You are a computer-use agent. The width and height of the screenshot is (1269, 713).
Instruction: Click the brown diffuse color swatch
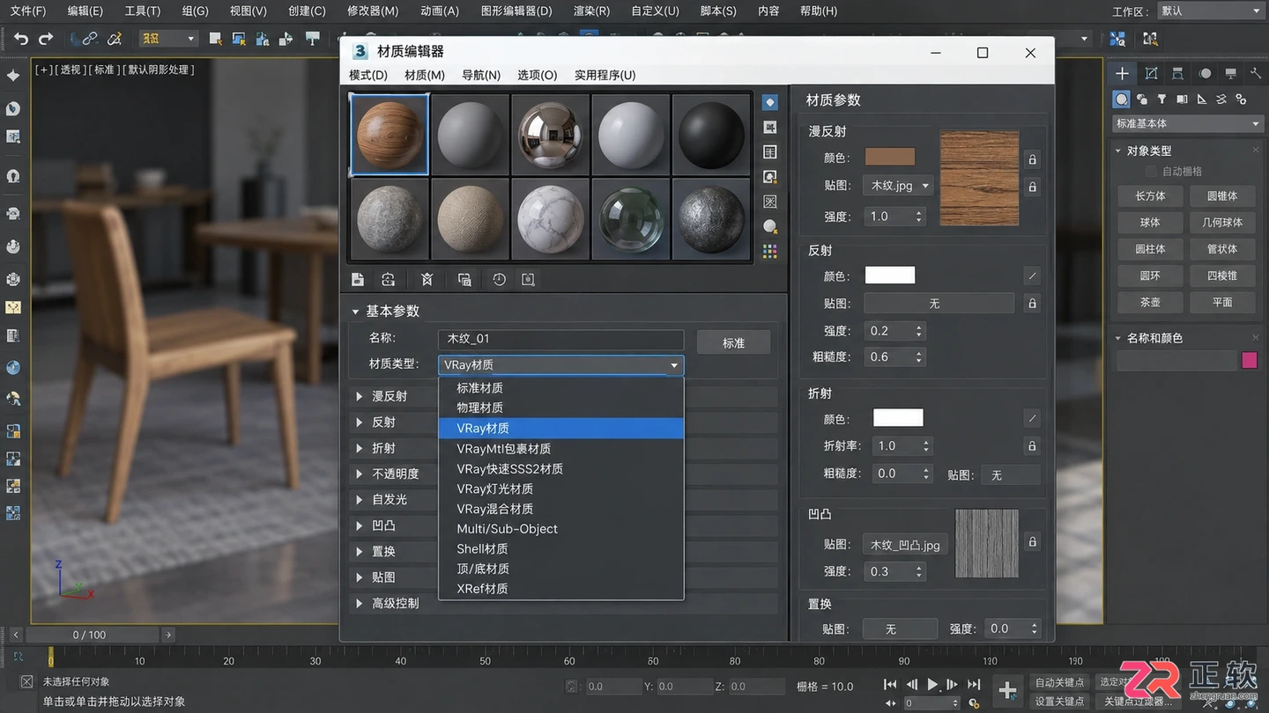tap(890, 157)
